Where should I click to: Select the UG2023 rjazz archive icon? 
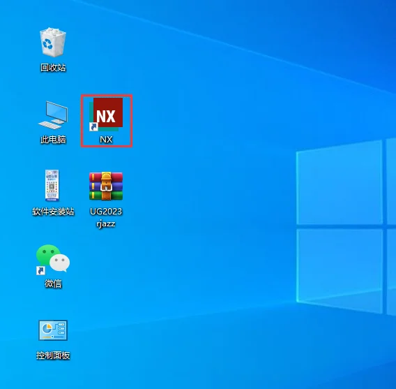(106, 186)
